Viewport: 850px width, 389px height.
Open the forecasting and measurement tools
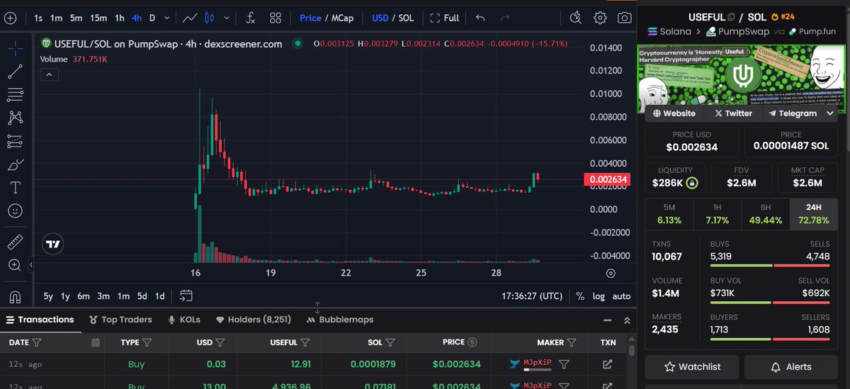(x=15, y=142)
